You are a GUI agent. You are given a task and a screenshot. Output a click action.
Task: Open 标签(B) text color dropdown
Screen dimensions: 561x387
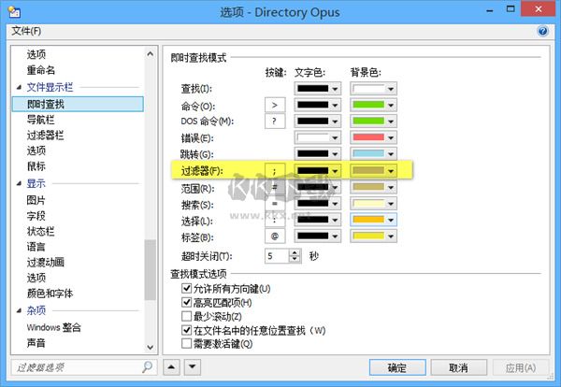pyautogui.click(x=317, y=236)
